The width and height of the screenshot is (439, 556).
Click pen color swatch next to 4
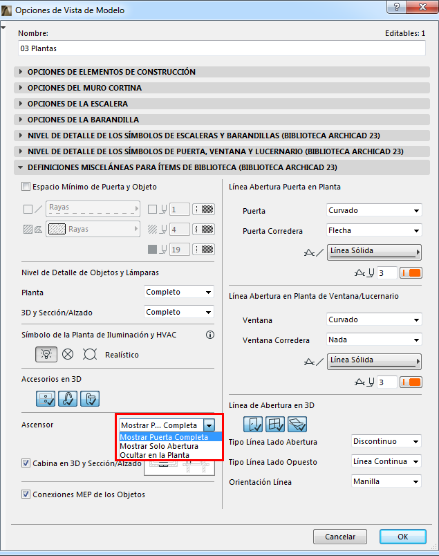(203, 229)
